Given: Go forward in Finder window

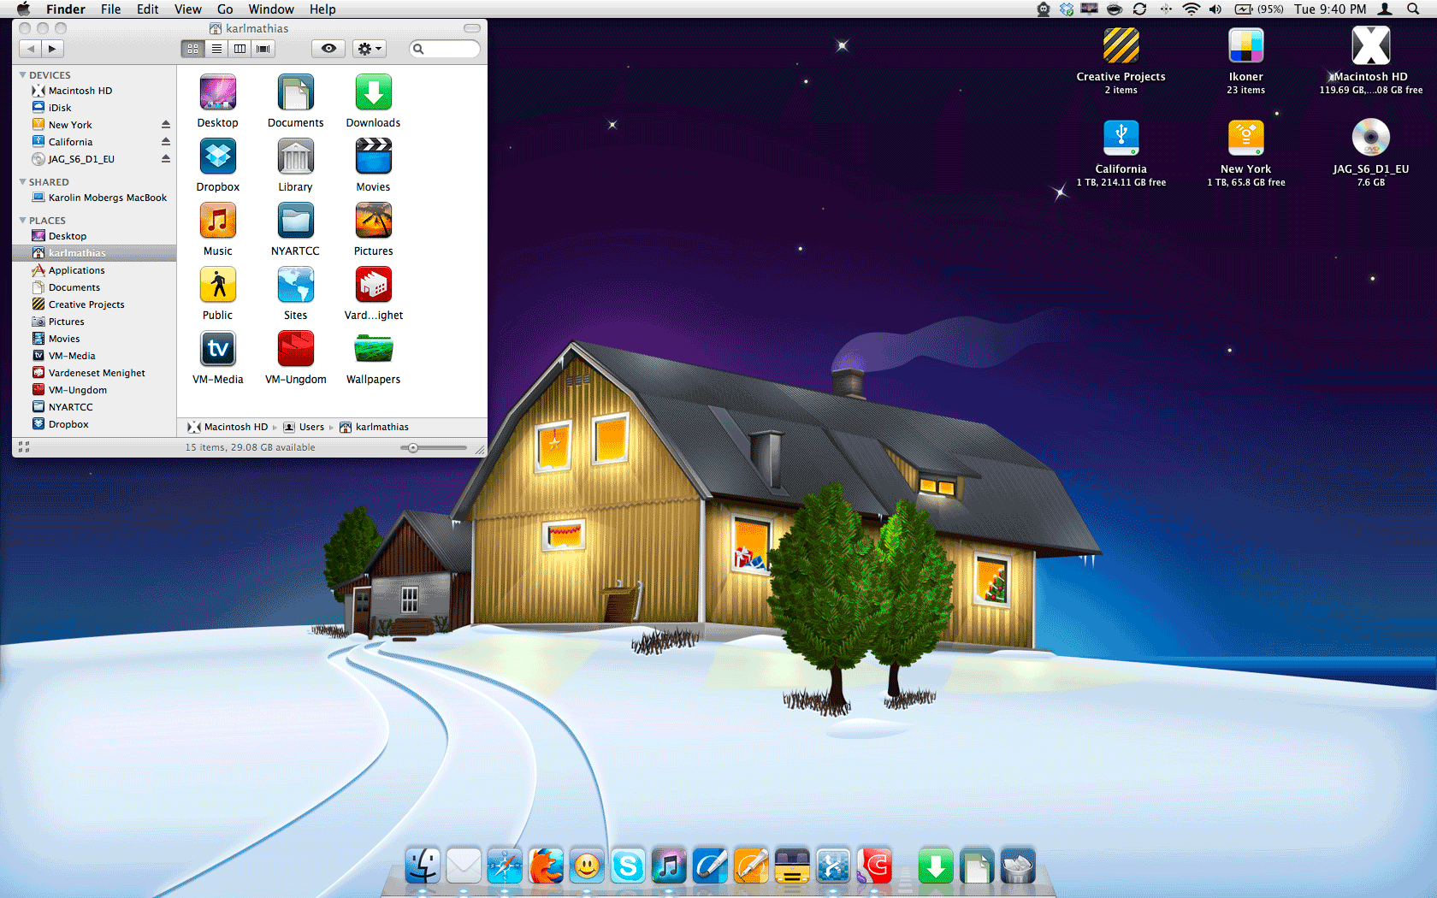Looking at the screenshot, I should coord(52,49).
